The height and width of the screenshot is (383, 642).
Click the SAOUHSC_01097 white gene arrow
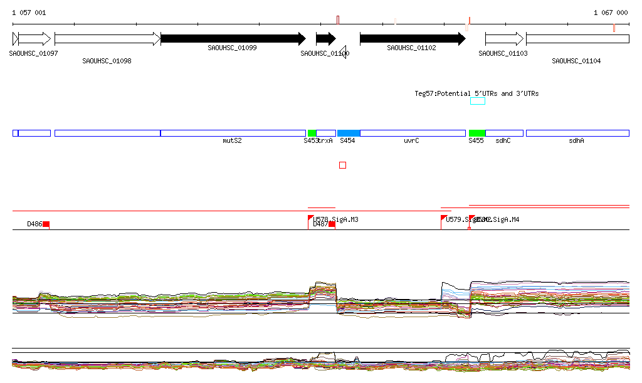pyautogui.click(x=34, y=39)
